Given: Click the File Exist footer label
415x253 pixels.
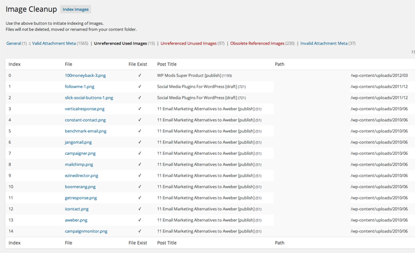Looking at the screenshot, I should coord(138,243).
